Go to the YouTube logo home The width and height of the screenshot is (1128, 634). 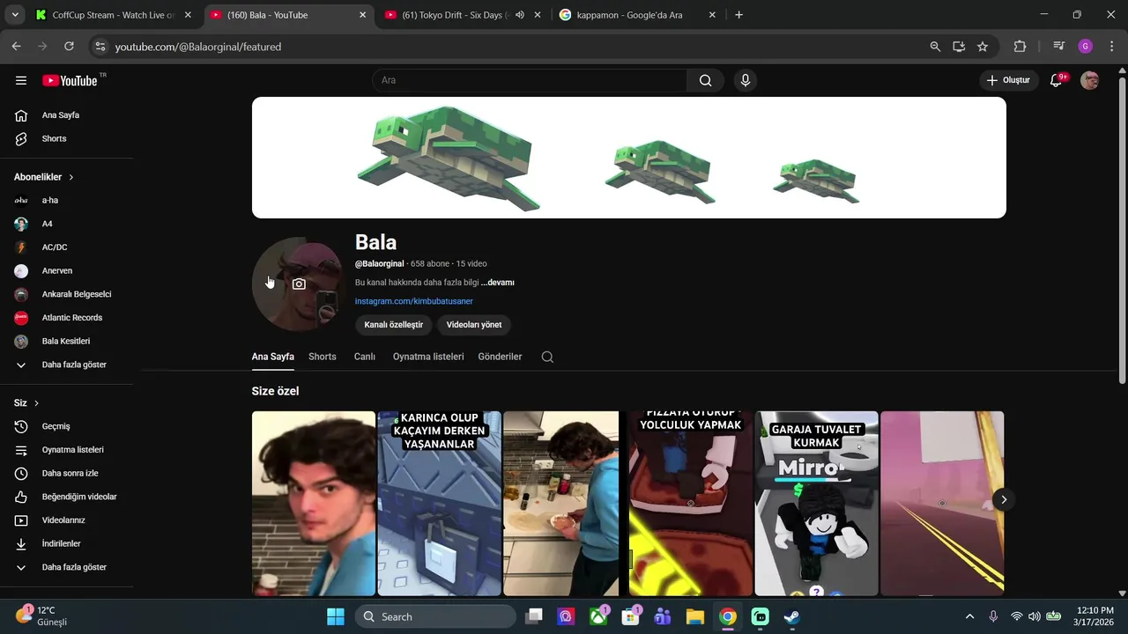(70, 80)
